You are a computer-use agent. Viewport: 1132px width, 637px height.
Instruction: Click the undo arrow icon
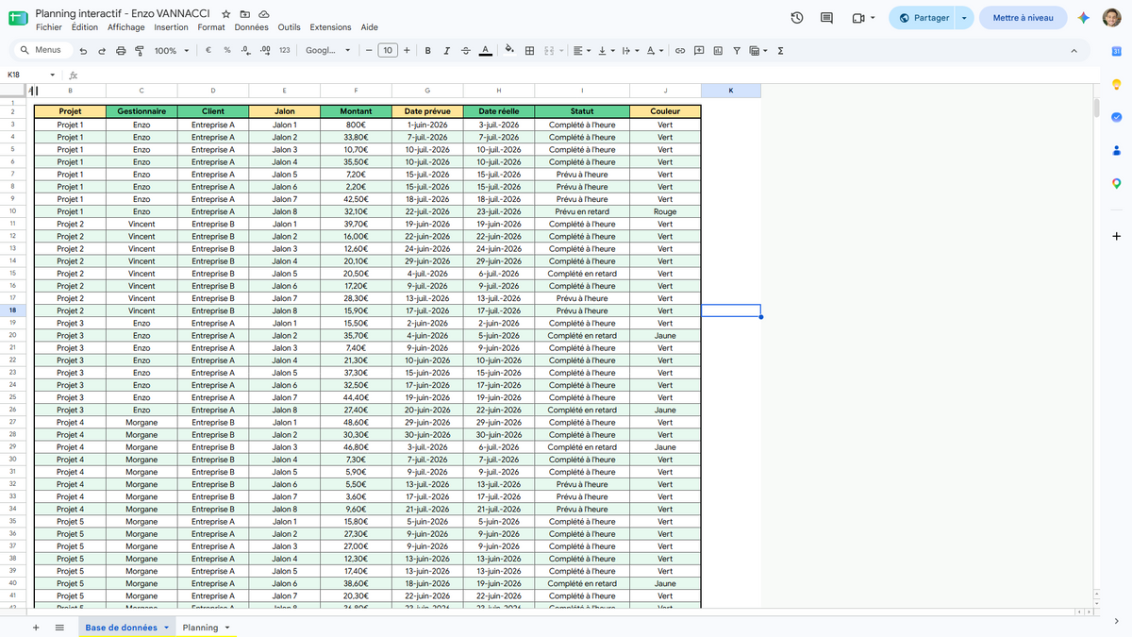[x=84, y=51]
